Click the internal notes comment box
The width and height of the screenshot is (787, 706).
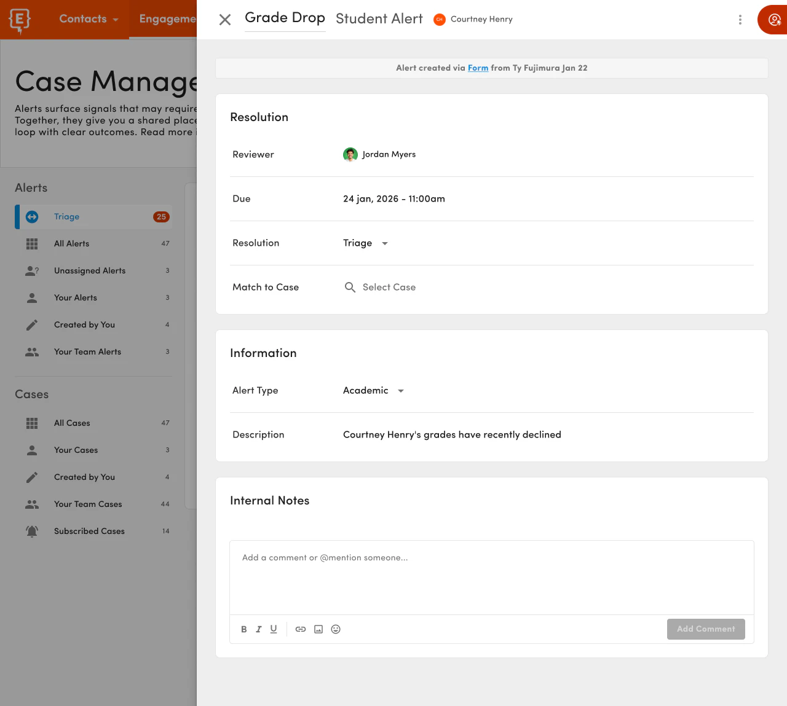click(x=492, y=578)
